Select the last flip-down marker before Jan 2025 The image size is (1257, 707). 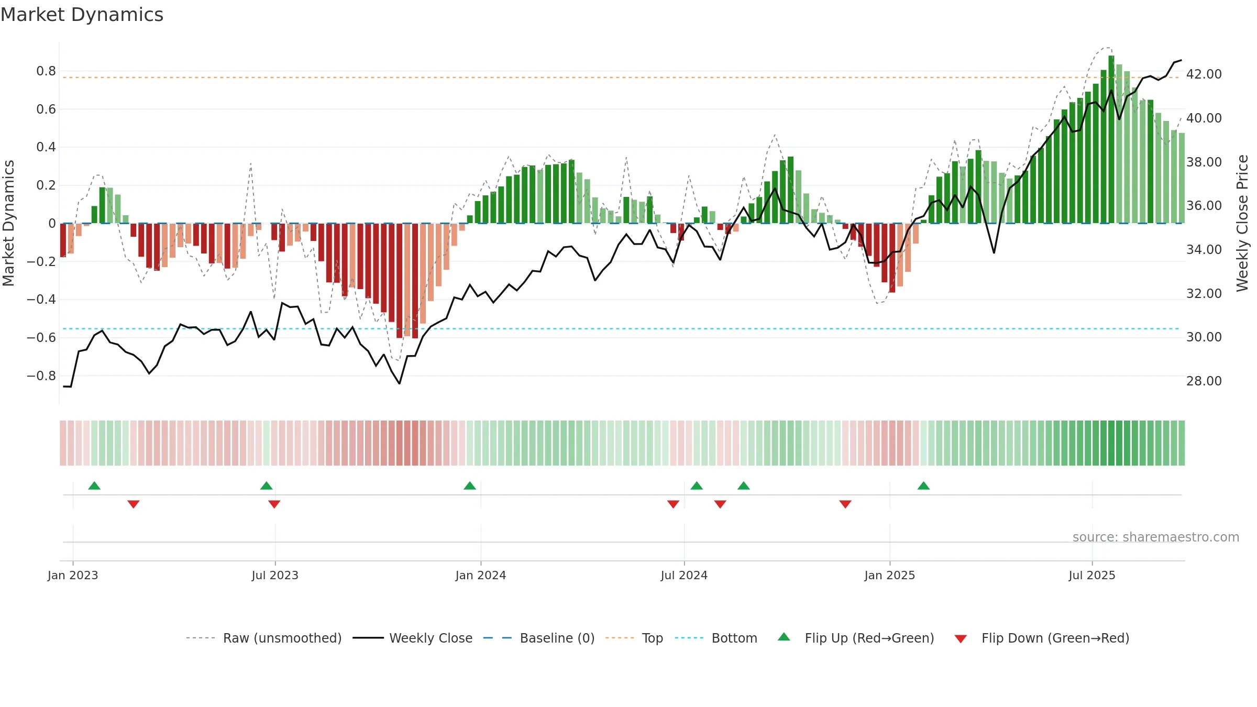pos(845,504)
